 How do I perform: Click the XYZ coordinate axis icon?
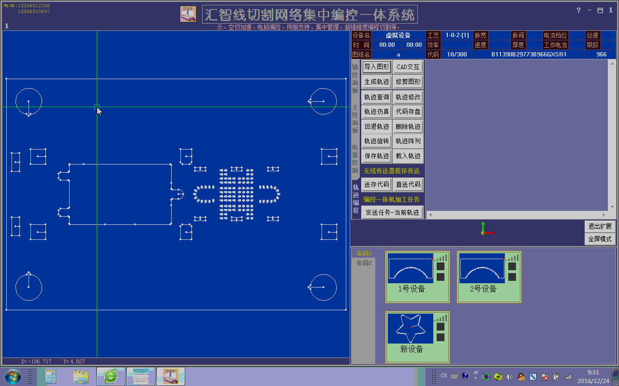point(485,229)
